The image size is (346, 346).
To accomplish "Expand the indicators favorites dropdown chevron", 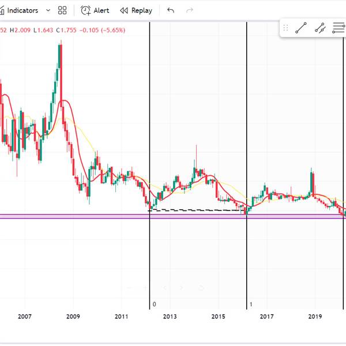I will (x=48, y=10).
